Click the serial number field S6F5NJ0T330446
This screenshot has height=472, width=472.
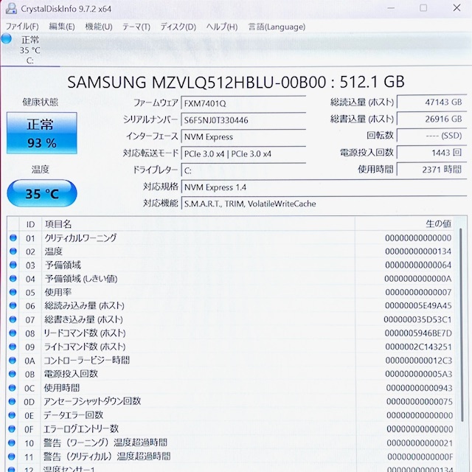click(x=243, y=120)
